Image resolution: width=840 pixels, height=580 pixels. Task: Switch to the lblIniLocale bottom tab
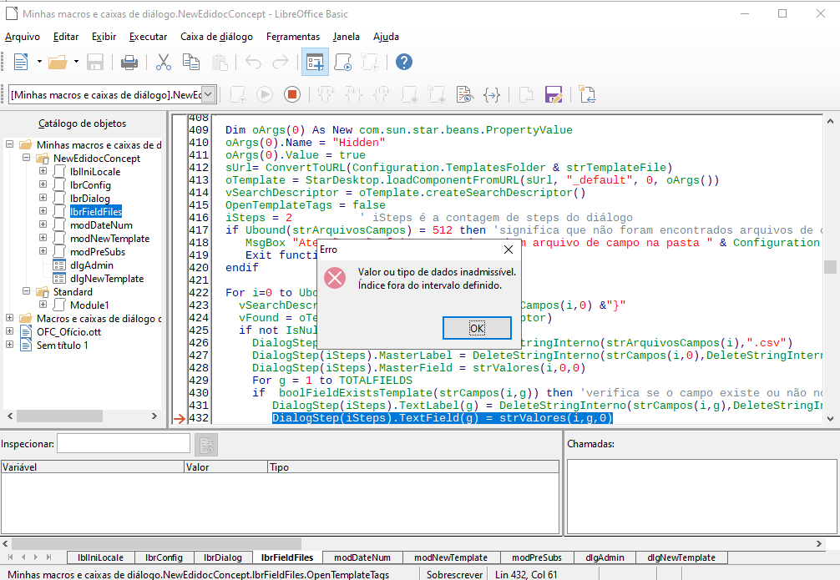click(100, 557)
